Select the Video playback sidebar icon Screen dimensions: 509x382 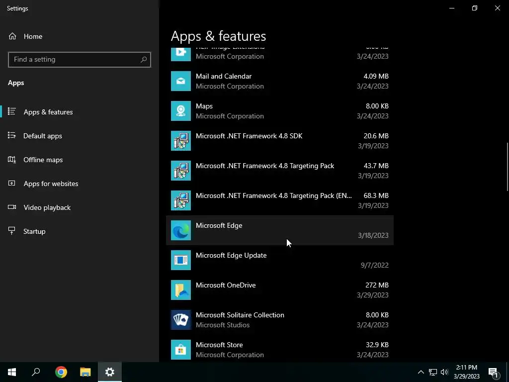point(12,207)
